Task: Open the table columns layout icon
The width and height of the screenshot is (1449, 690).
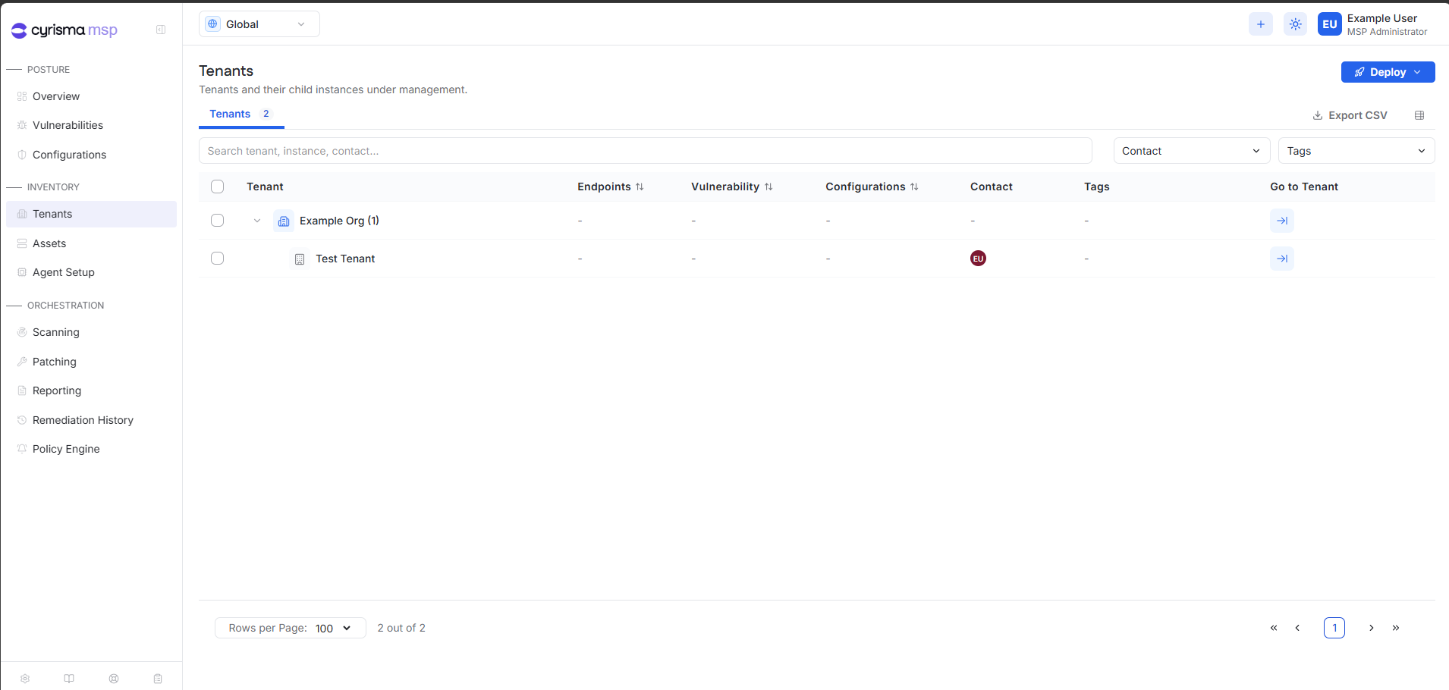Action: (x=1419, y=115)
